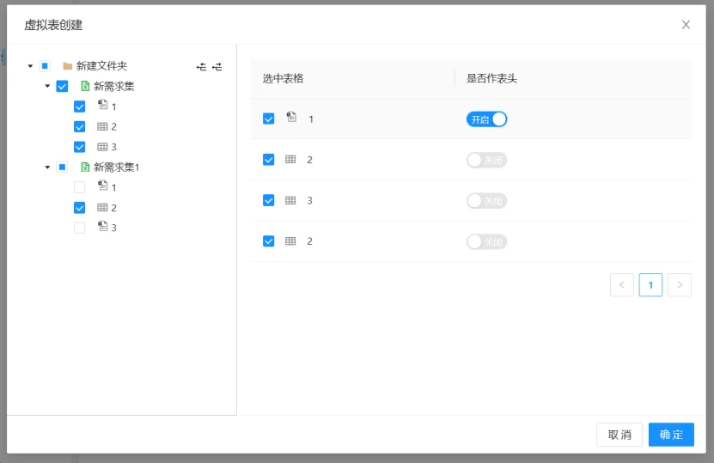The height and width of the screenshot is (463, 714).
Task: Click grid icon in selected-table row 3
Action: tap(290, 200)
